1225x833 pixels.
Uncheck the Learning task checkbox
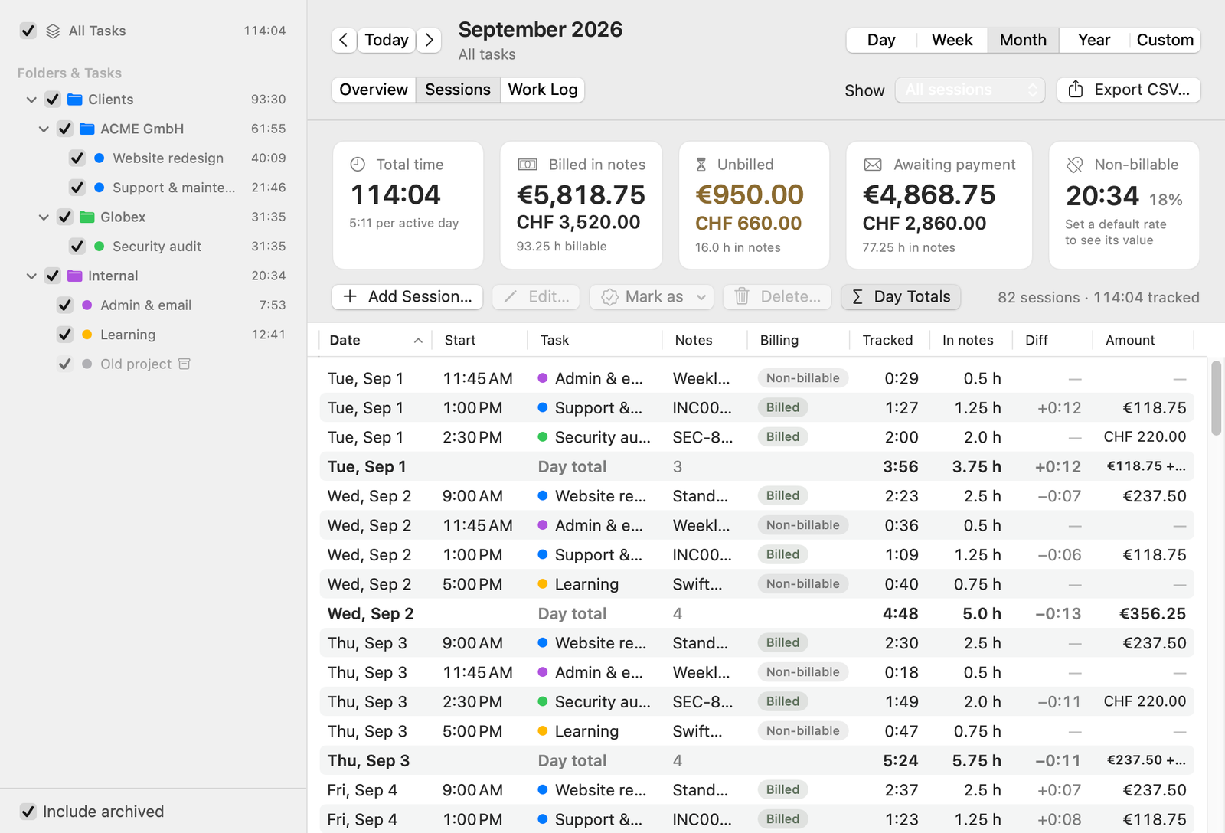pos(65,335)
